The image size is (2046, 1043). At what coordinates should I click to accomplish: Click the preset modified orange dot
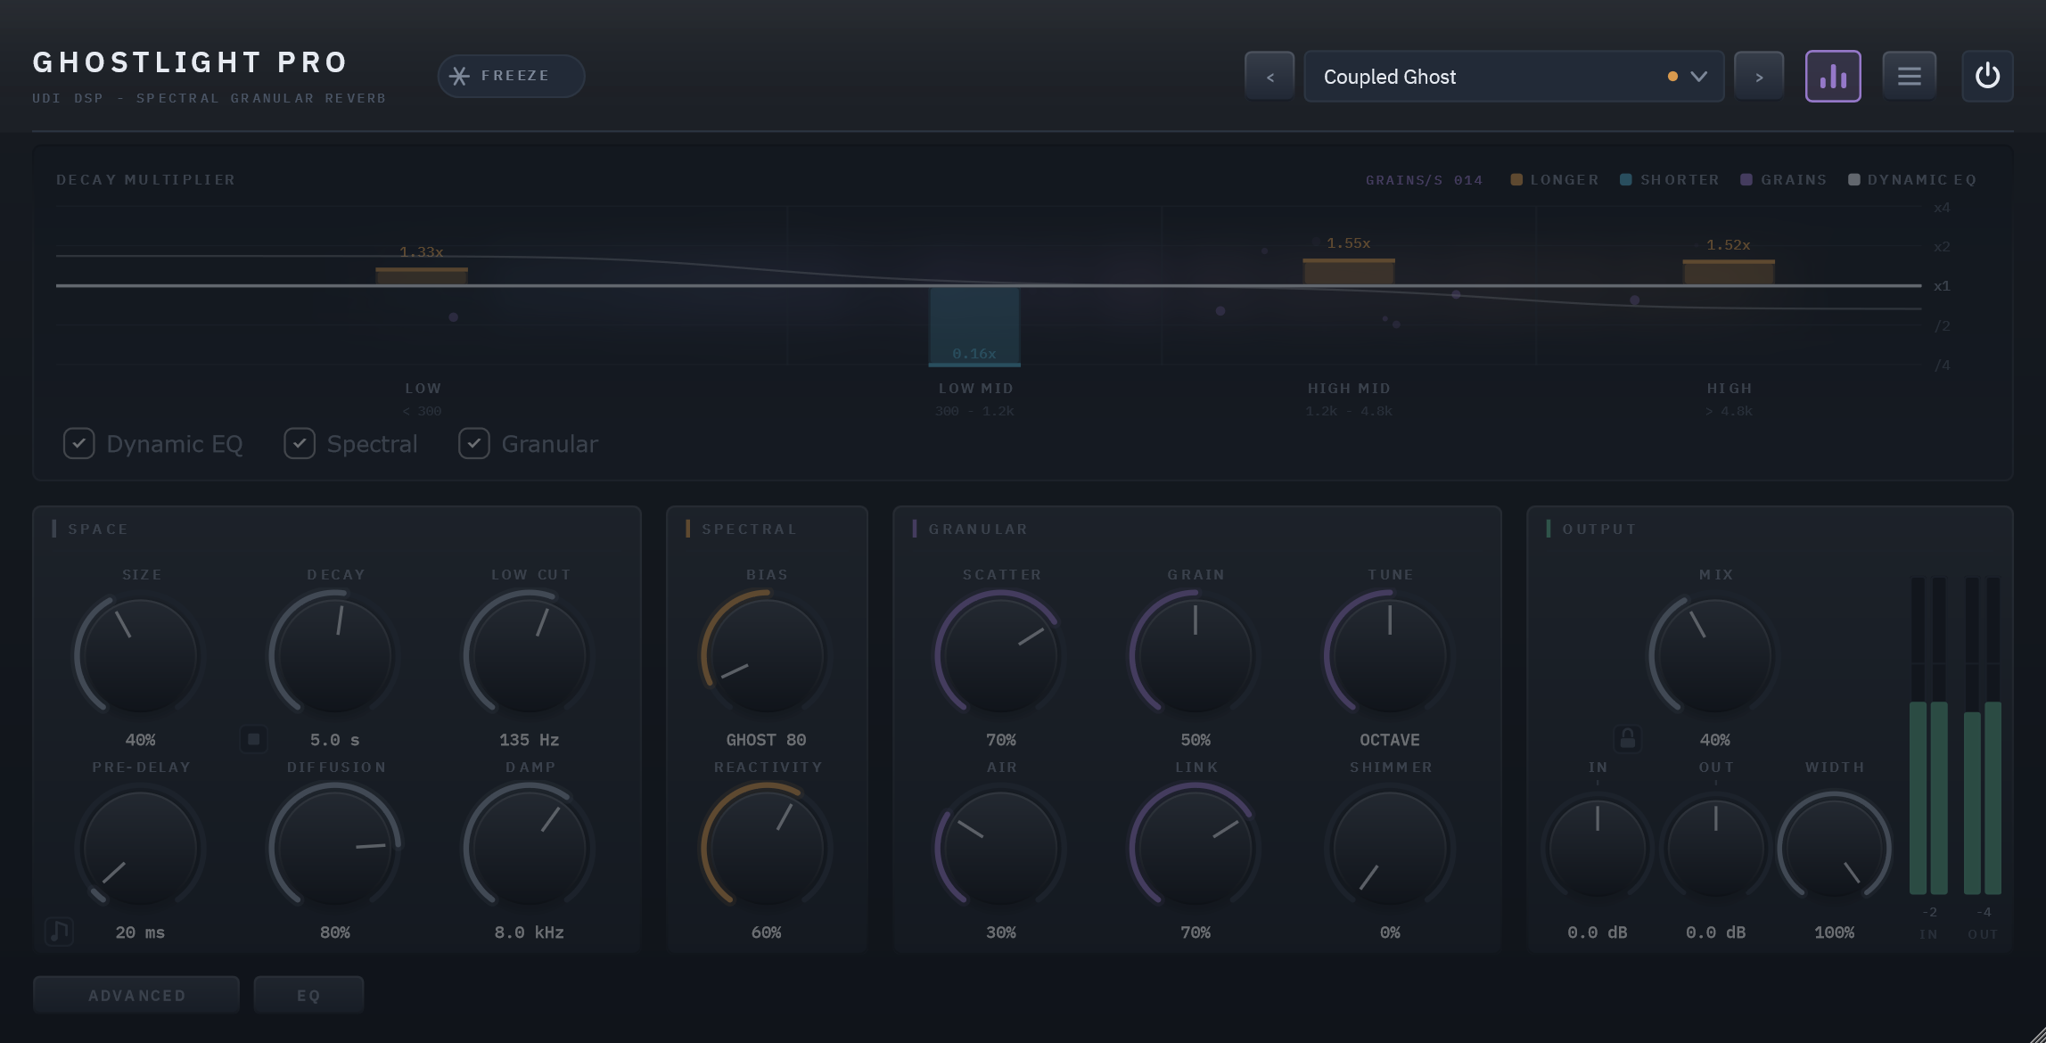tap(1672, 77)
